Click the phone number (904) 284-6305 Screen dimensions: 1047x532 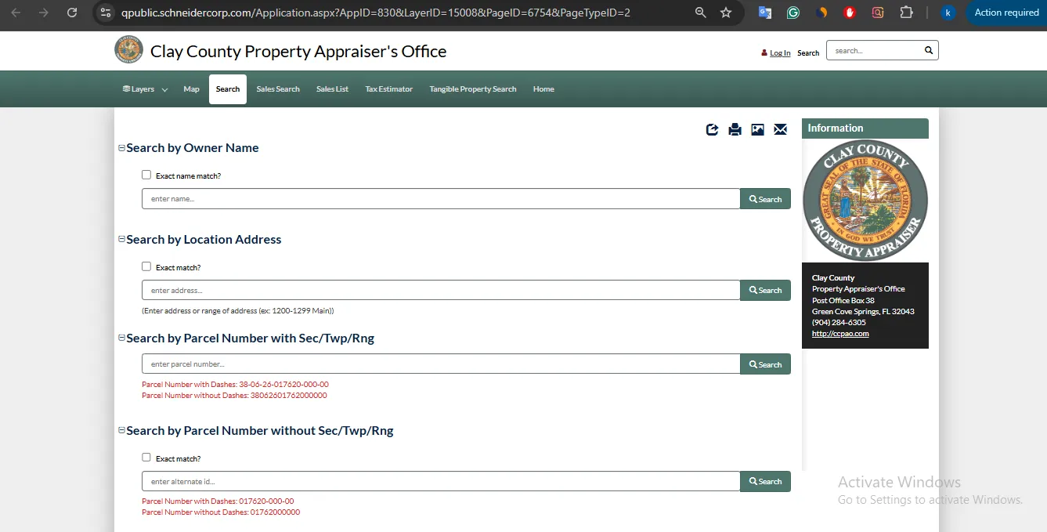tap(839, 323)
